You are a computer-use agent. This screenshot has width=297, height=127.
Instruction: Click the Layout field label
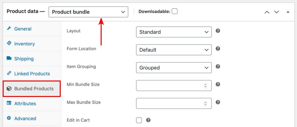tap(74, 31)
